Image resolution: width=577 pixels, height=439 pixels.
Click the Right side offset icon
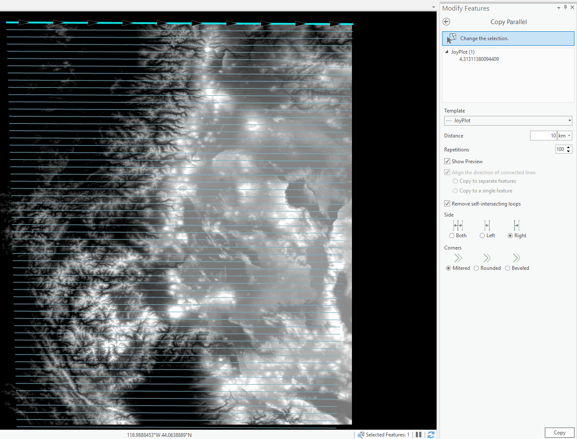click(517, 225)
